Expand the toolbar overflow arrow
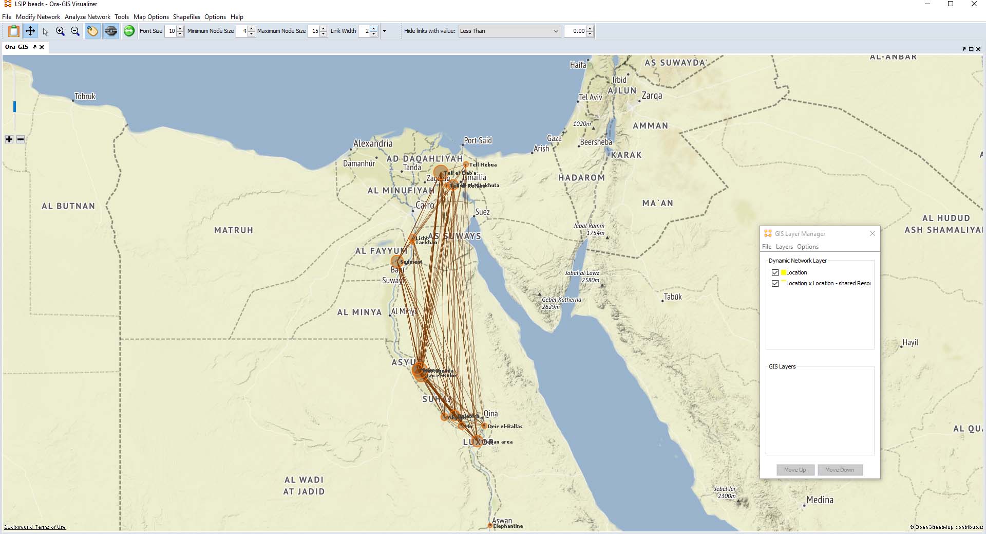This screenshot has width=986, height=534. tap(384, 31)
